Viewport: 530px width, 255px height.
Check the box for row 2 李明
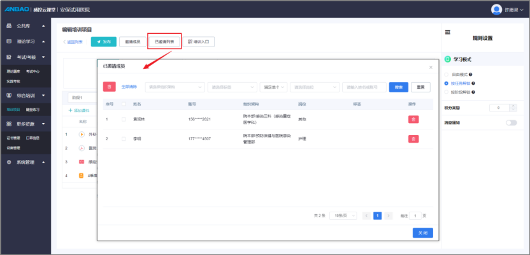tap(124, 139)
